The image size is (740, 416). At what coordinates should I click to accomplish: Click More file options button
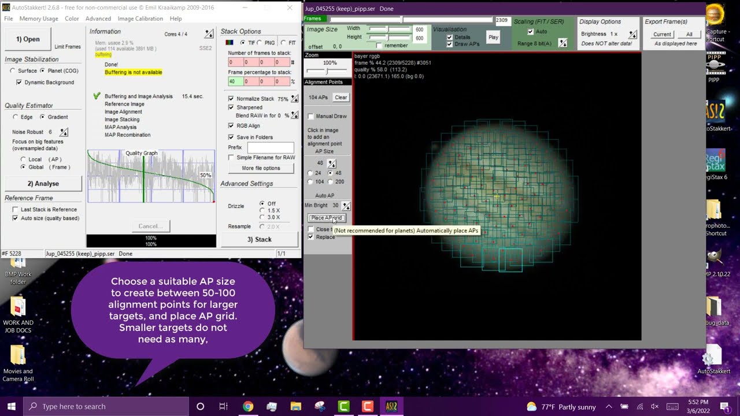tap(261, 168)
